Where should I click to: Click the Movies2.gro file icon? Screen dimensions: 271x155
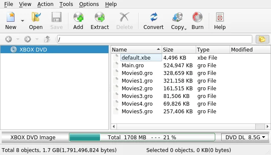[x=116, y=88]
